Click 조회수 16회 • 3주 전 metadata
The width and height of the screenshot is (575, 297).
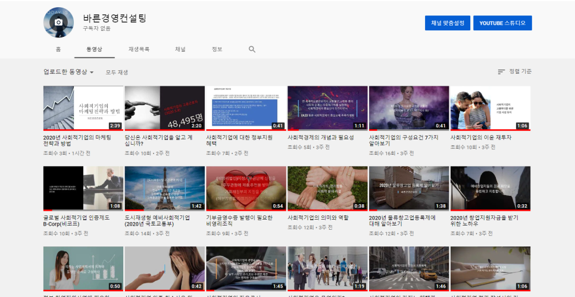[390, 154]
